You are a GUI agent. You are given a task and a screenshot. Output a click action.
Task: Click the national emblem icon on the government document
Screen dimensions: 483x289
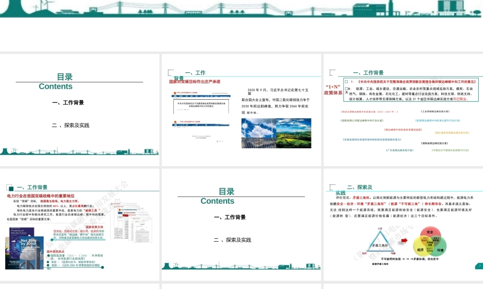(x=174, y=92)
